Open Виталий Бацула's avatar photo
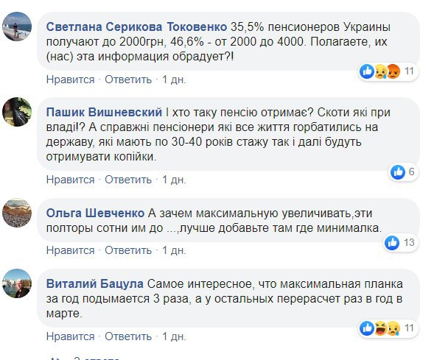 pos(17,283)
